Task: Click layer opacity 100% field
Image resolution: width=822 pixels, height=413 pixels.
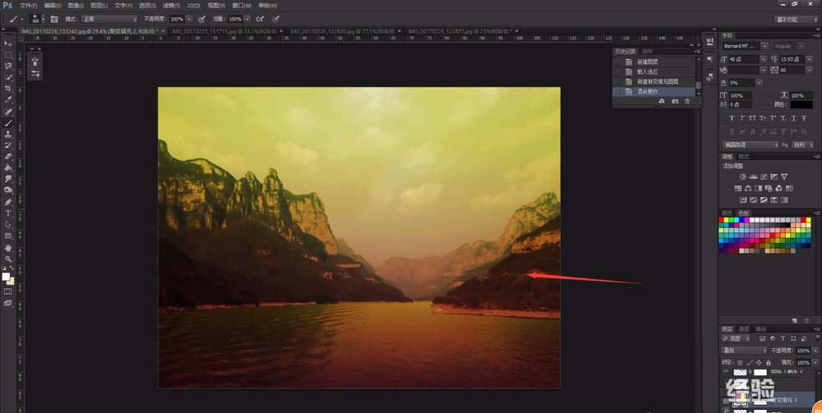Action: click(803, 350)
